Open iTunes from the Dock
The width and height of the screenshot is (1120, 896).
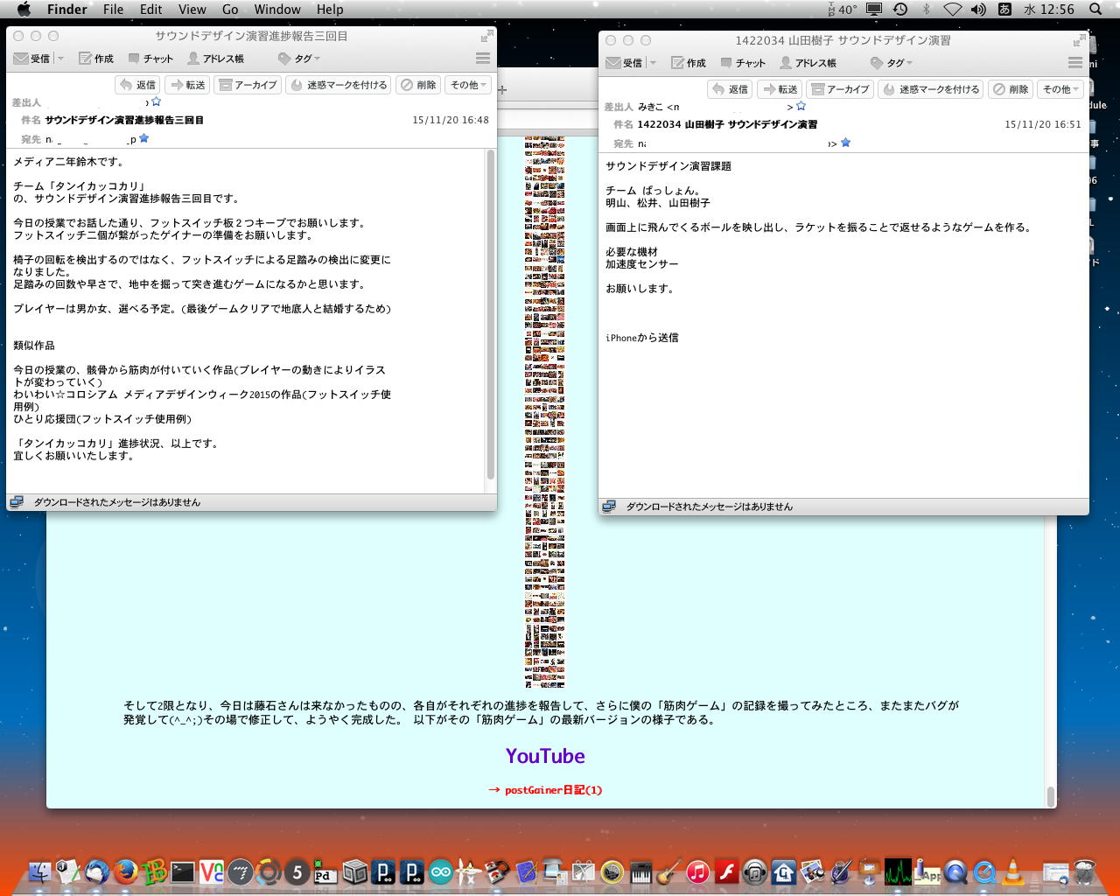[x=697, y=871]
